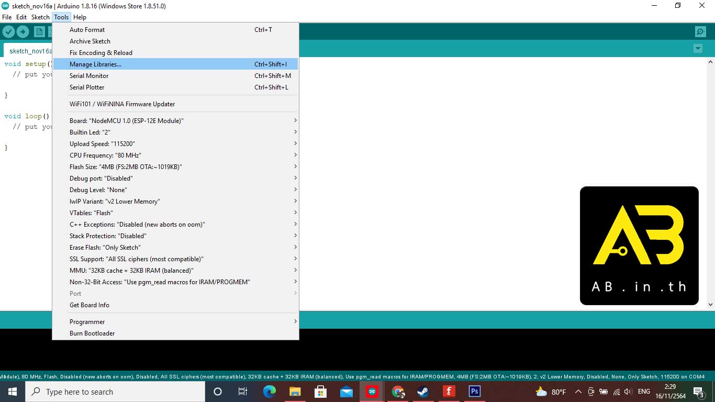Close the Tools menu from the menu bar
Image resolution: width=715 pixels, height=402 pixels.
(x=61, y=17)
